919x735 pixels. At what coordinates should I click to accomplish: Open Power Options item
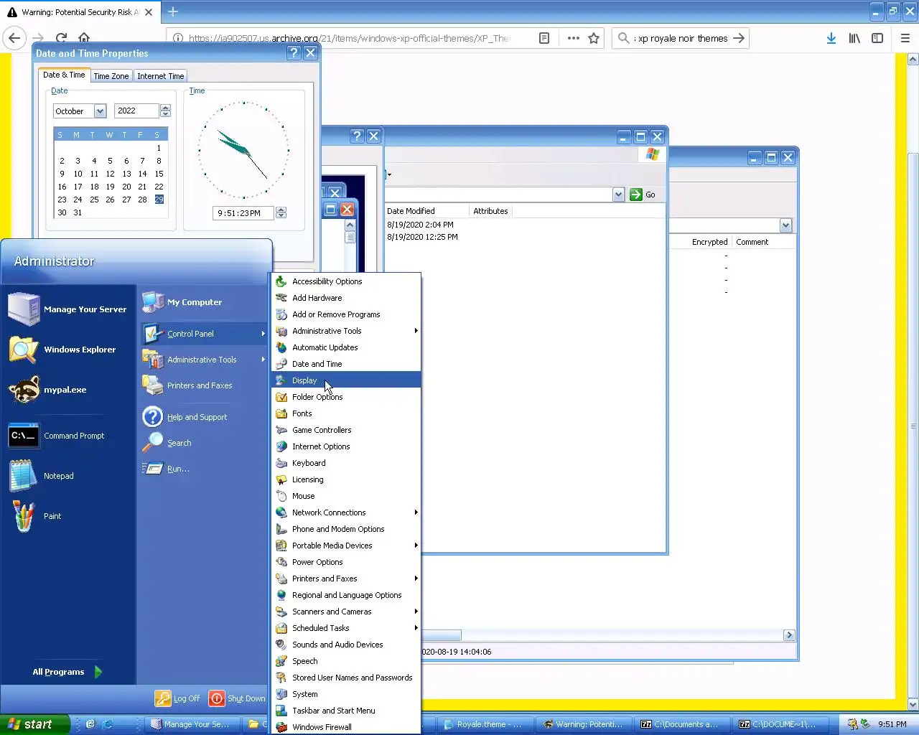point(347,562)
